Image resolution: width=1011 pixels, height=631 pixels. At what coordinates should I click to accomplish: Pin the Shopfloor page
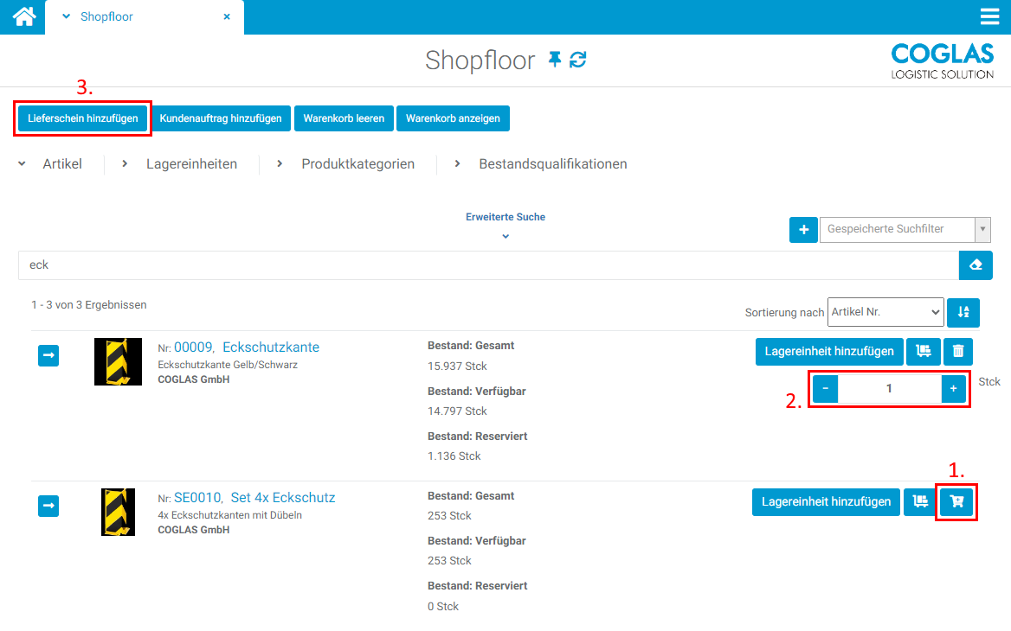[x=555, y=60]
